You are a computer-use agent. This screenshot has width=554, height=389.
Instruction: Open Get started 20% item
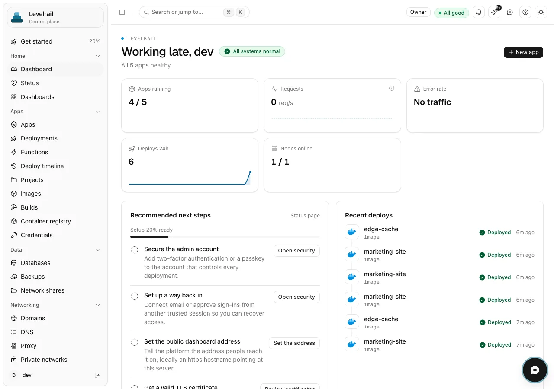55,41
